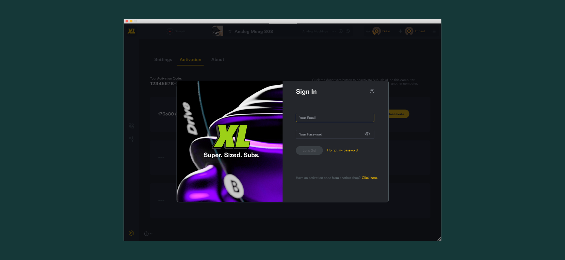The width and height of the screenshot is (565, 260).
Task: Open the Click here activation code link
Action: pos(370,178)
